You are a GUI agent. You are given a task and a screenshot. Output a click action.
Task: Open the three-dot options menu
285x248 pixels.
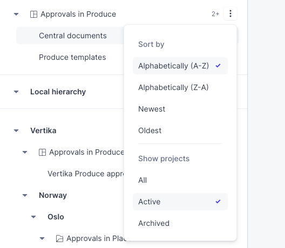(230, 13)
